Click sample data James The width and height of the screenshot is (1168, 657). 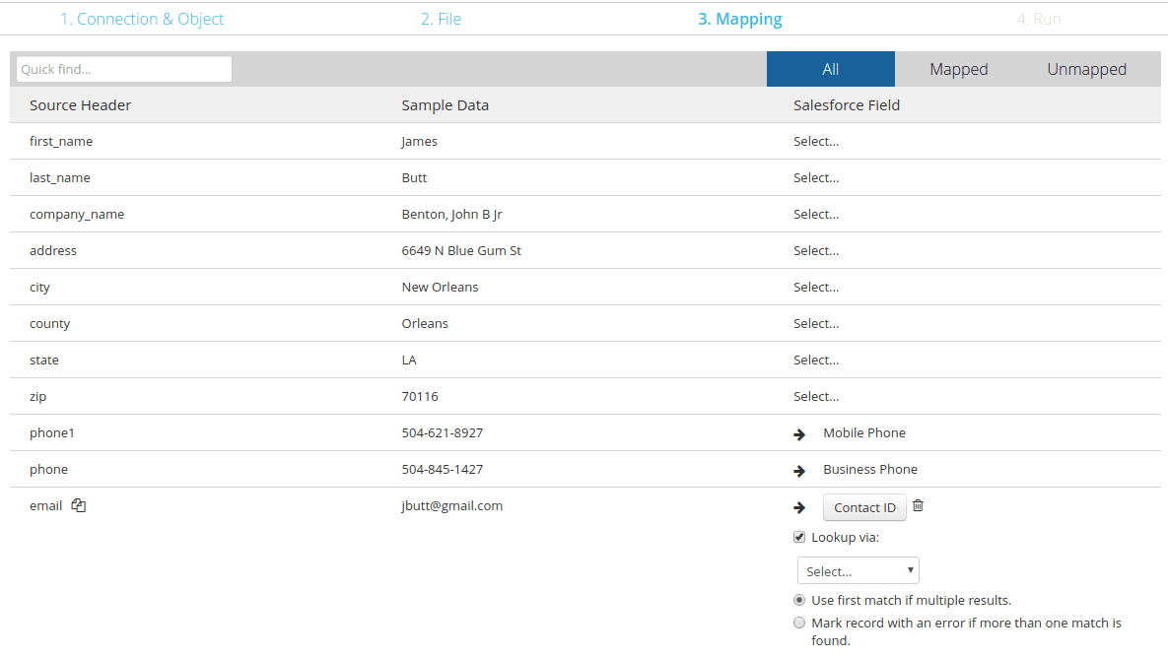pyautogui.click(x=419, y=142)
